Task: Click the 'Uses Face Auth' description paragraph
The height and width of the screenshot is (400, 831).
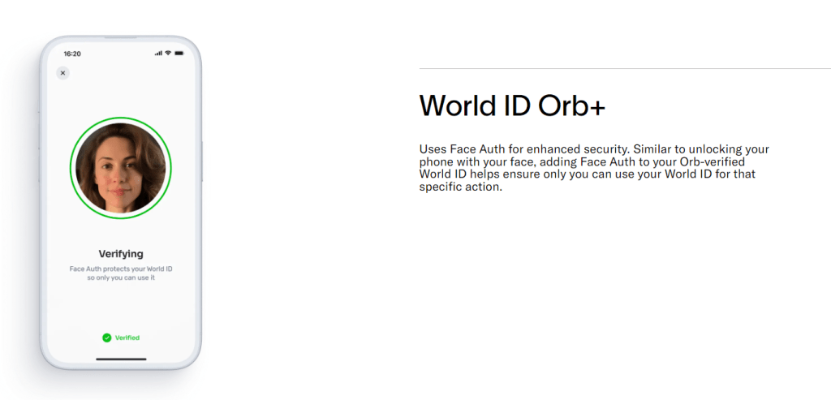Action: pos(592,168)
